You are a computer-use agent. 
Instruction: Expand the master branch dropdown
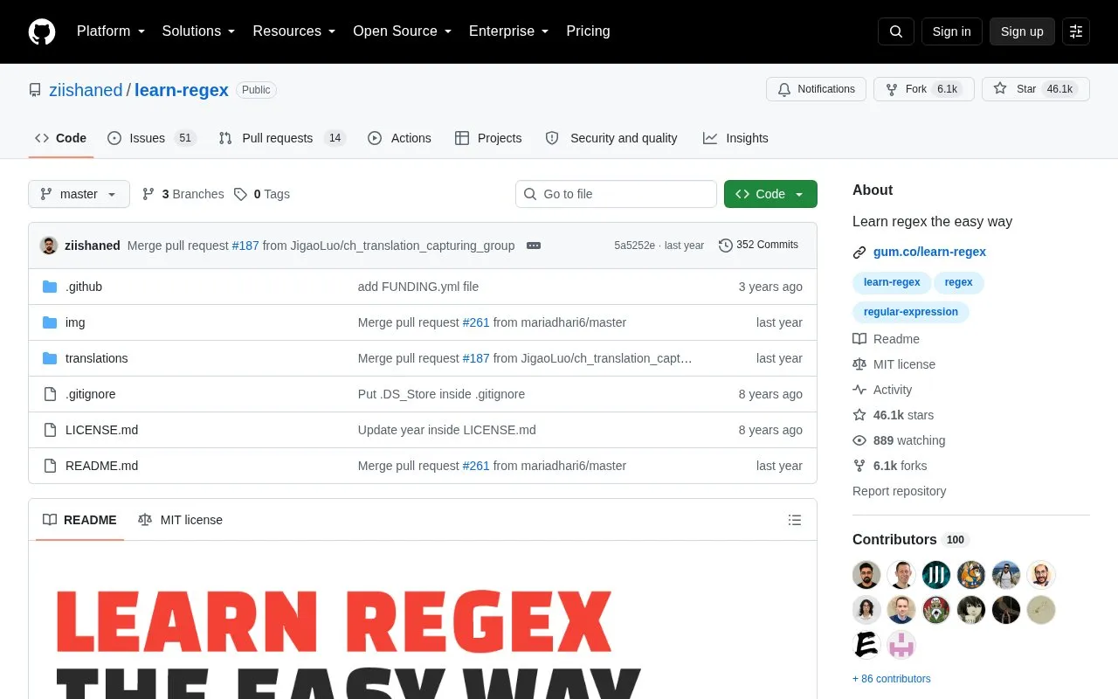(79, 194)
